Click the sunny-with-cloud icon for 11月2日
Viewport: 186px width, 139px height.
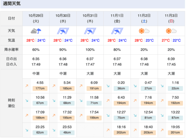pyautogui.click(x=144, y=31)
